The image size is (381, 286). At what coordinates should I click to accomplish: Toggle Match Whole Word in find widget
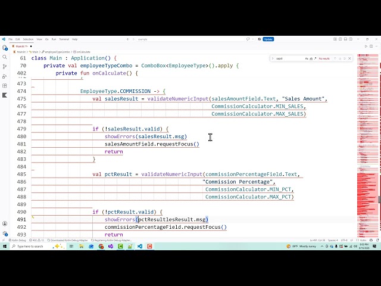point(311,58)
